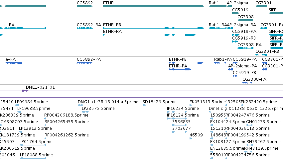Click the CG5919-PA protein label
This screenshot has width=283, height=160.
(x=245, y=59)
